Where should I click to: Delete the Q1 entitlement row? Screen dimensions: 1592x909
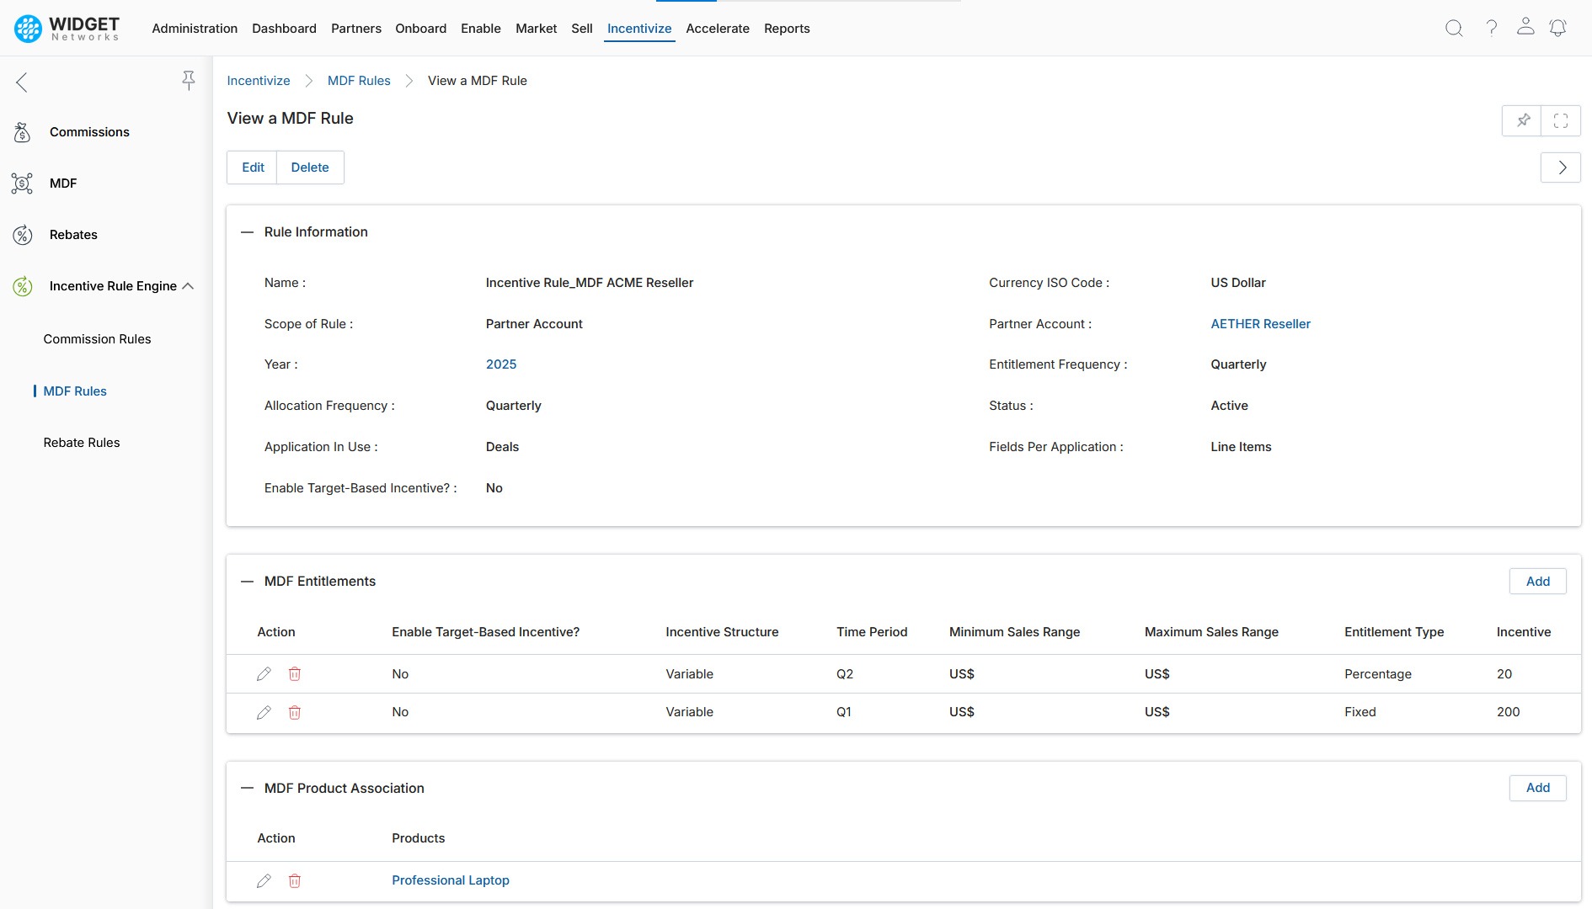point(295,712)
